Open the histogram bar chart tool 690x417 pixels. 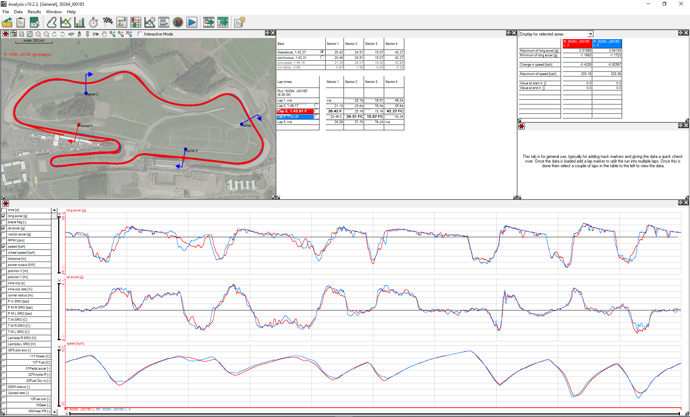pos(79,23)
